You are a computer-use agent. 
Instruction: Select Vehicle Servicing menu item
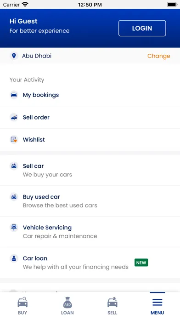pyautogui.click(x=90, y=232)
